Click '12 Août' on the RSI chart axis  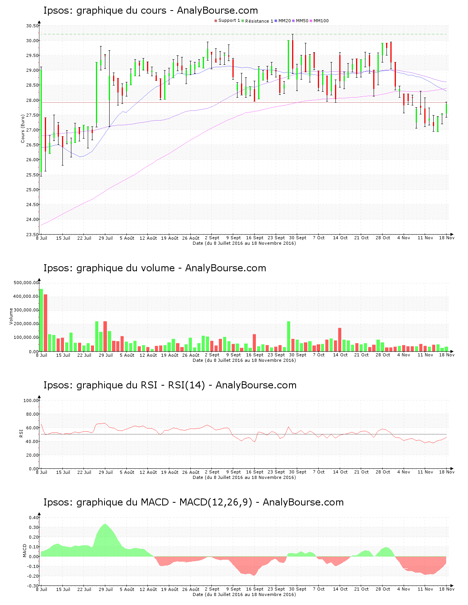148,472
